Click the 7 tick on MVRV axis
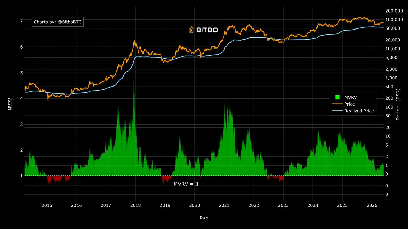The image size is (408, 229). [x=21, y=21]
